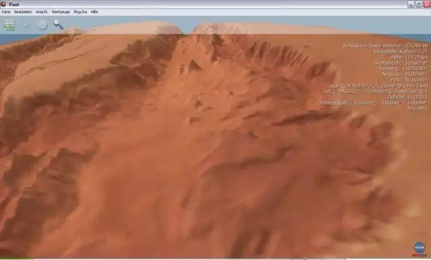Click the FPS readout in overlay
The image size is (431, 260).
pos(418,108)
